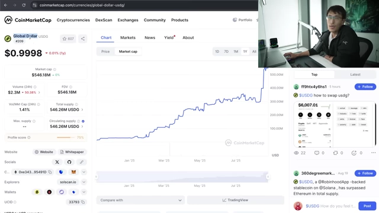Screen dimensions: 379x213
Task: Follow user 360degreemark
Action: (365, 173)
